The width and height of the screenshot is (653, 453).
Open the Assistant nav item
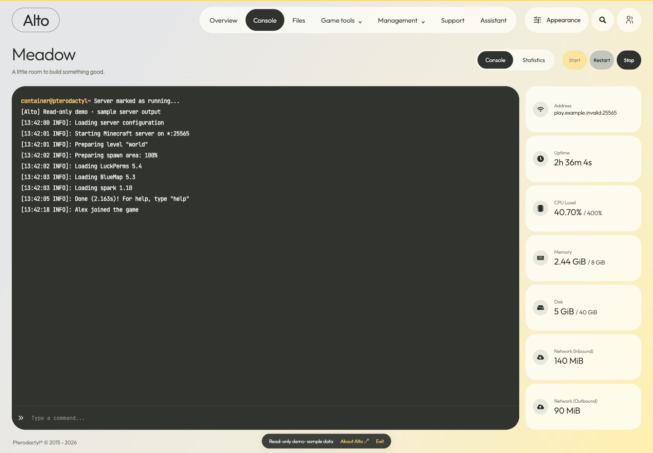pos(493,20)
